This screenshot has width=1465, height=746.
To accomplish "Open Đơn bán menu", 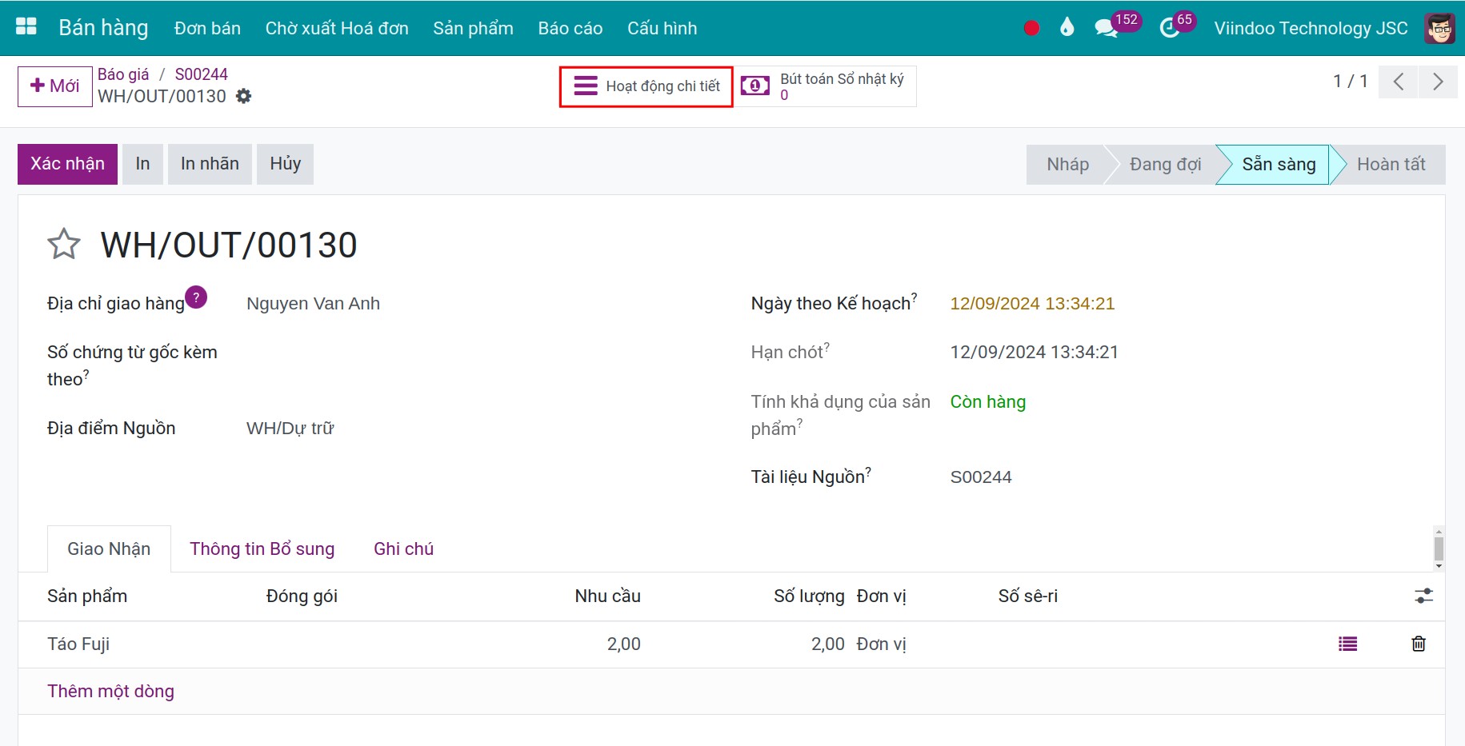I will (207, 28).
